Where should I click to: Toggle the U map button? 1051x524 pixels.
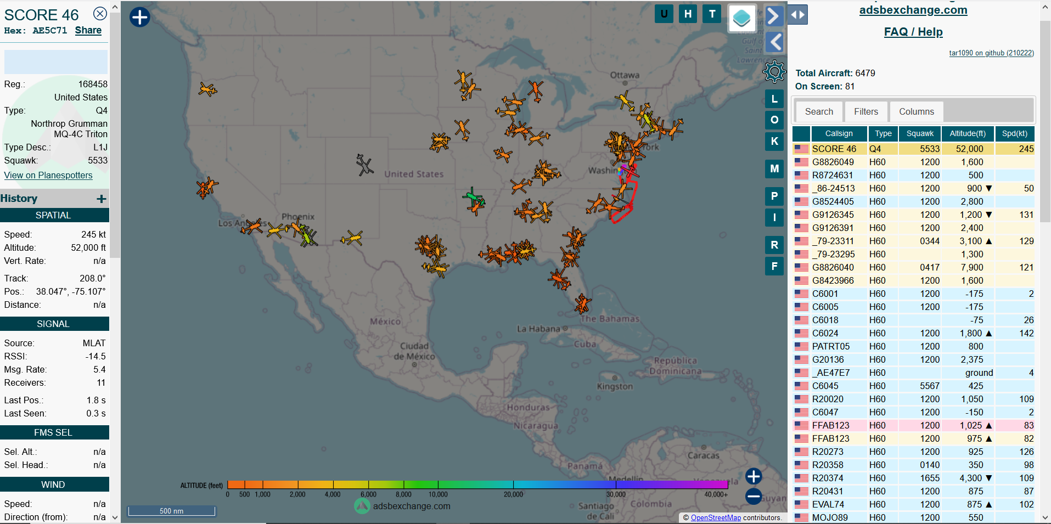click(664, 14)
